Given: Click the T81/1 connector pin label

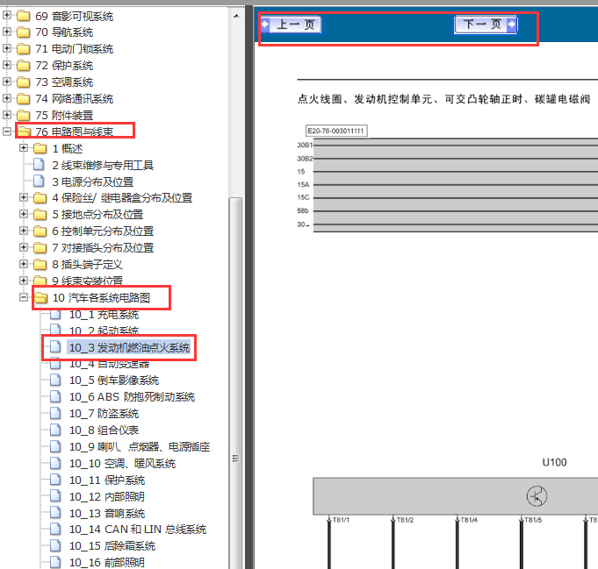Looking at the screenshot, I should coord(341,520).
